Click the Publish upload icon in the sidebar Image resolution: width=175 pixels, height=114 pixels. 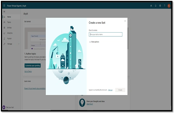(4, 39)
